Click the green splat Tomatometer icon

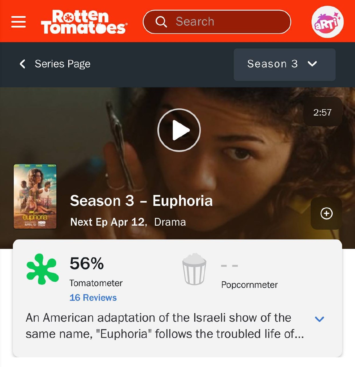(x=43, y=269)
